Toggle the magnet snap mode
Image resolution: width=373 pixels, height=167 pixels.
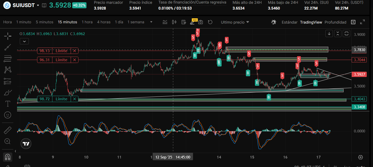[x=8, y=157]
